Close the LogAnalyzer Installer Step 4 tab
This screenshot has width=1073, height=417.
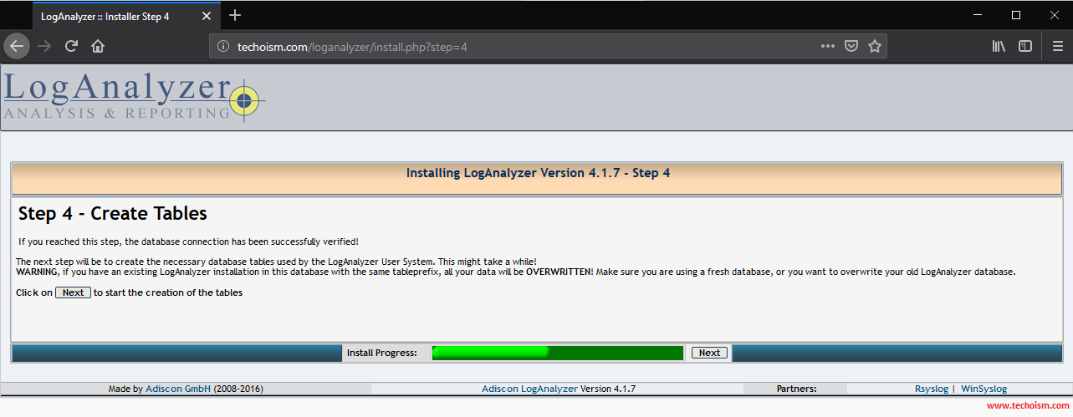[x=207, y=16]
